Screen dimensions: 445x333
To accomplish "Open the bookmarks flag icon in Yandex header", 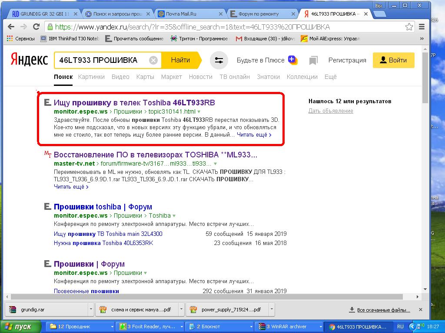I will (x=313, y=60).
